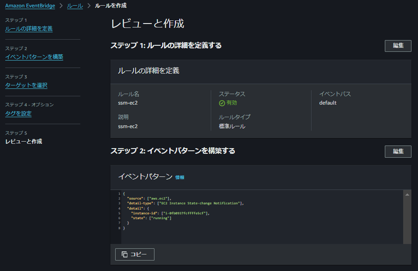The height and width of the screenshot is (271, 418).
Task: Open タグを設定 step link
Action: coord(18,113)
